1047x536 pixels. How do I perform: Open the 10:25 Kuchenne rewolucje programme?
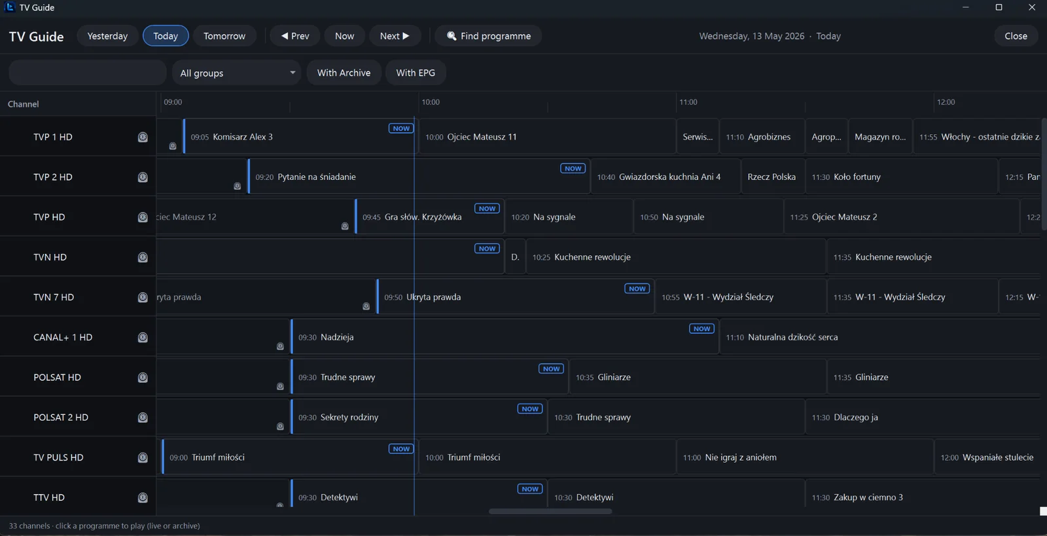coord(676,257)
